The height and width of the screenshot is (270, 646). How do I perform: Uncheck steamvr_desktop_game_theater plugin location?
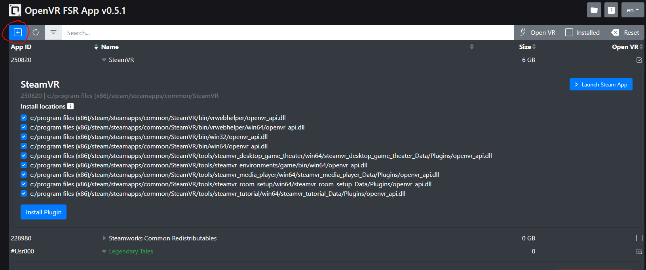click(24, 156)
